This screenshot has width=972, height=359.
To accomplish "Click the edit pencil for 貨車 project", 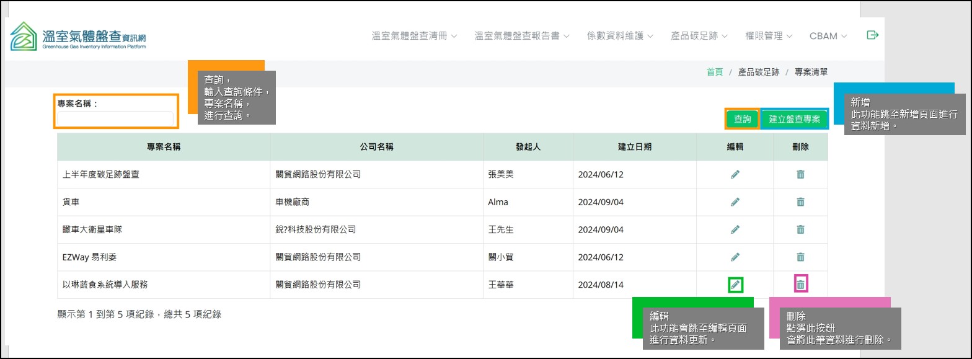I will (x=735, y=202).
